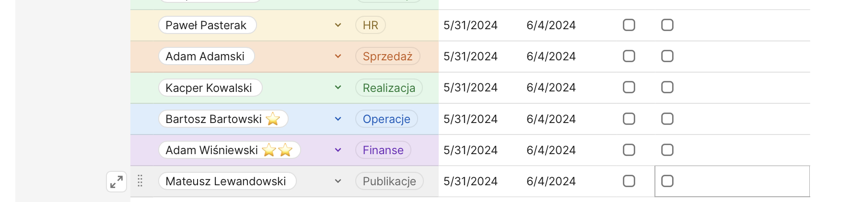Open dropdown for Paweł Pasterak
Image resolution: width=863 pixels, height=202 pixels.
tap(338, 25)
